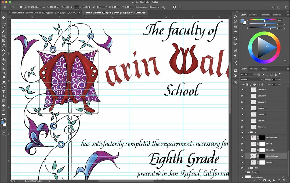The image size is (290, 183).
Task: Add a layer mask from panel bottom
Action: point(264,180)
